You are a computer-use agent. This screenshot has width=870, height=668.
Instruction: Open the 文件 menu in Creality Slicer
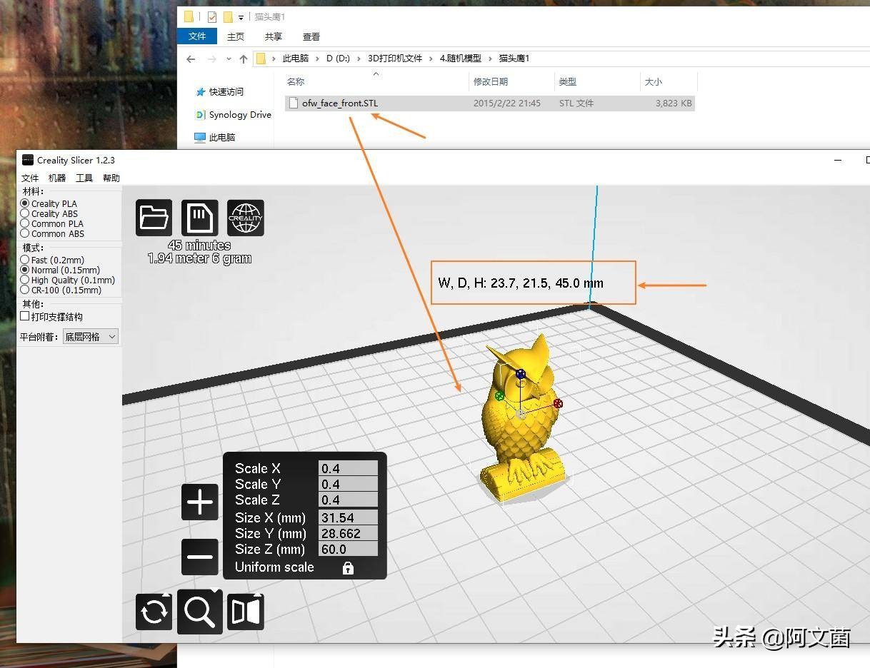(x=30, y=178)
